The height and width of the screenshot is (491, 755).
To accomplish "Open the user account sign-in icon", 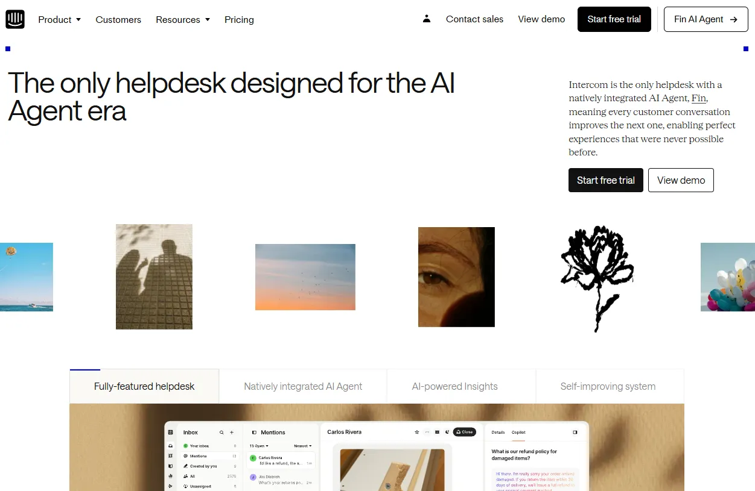I will (427, 19).
